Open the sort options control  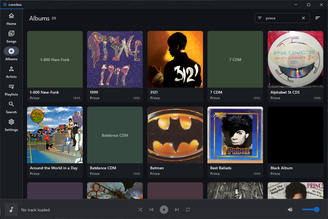(317, 18)
